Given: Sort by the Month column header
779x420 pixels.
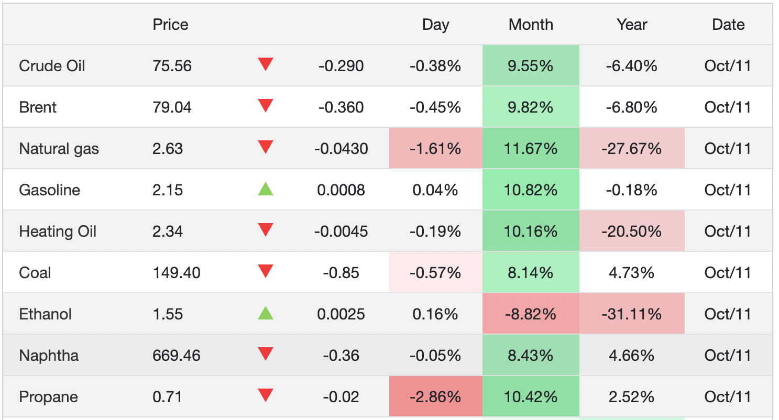Looking at the screenshot, I should pos(531,25).
